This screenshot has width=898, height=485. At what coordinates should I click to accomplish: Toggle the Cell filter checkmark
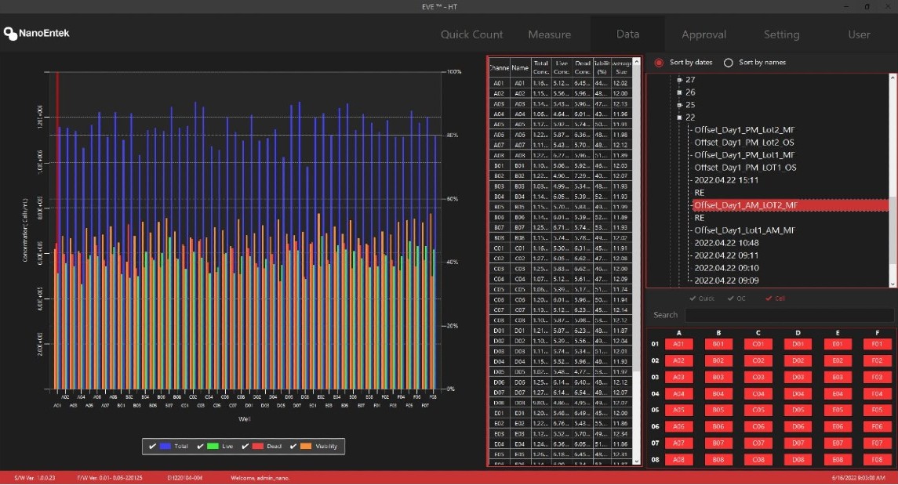769,299
